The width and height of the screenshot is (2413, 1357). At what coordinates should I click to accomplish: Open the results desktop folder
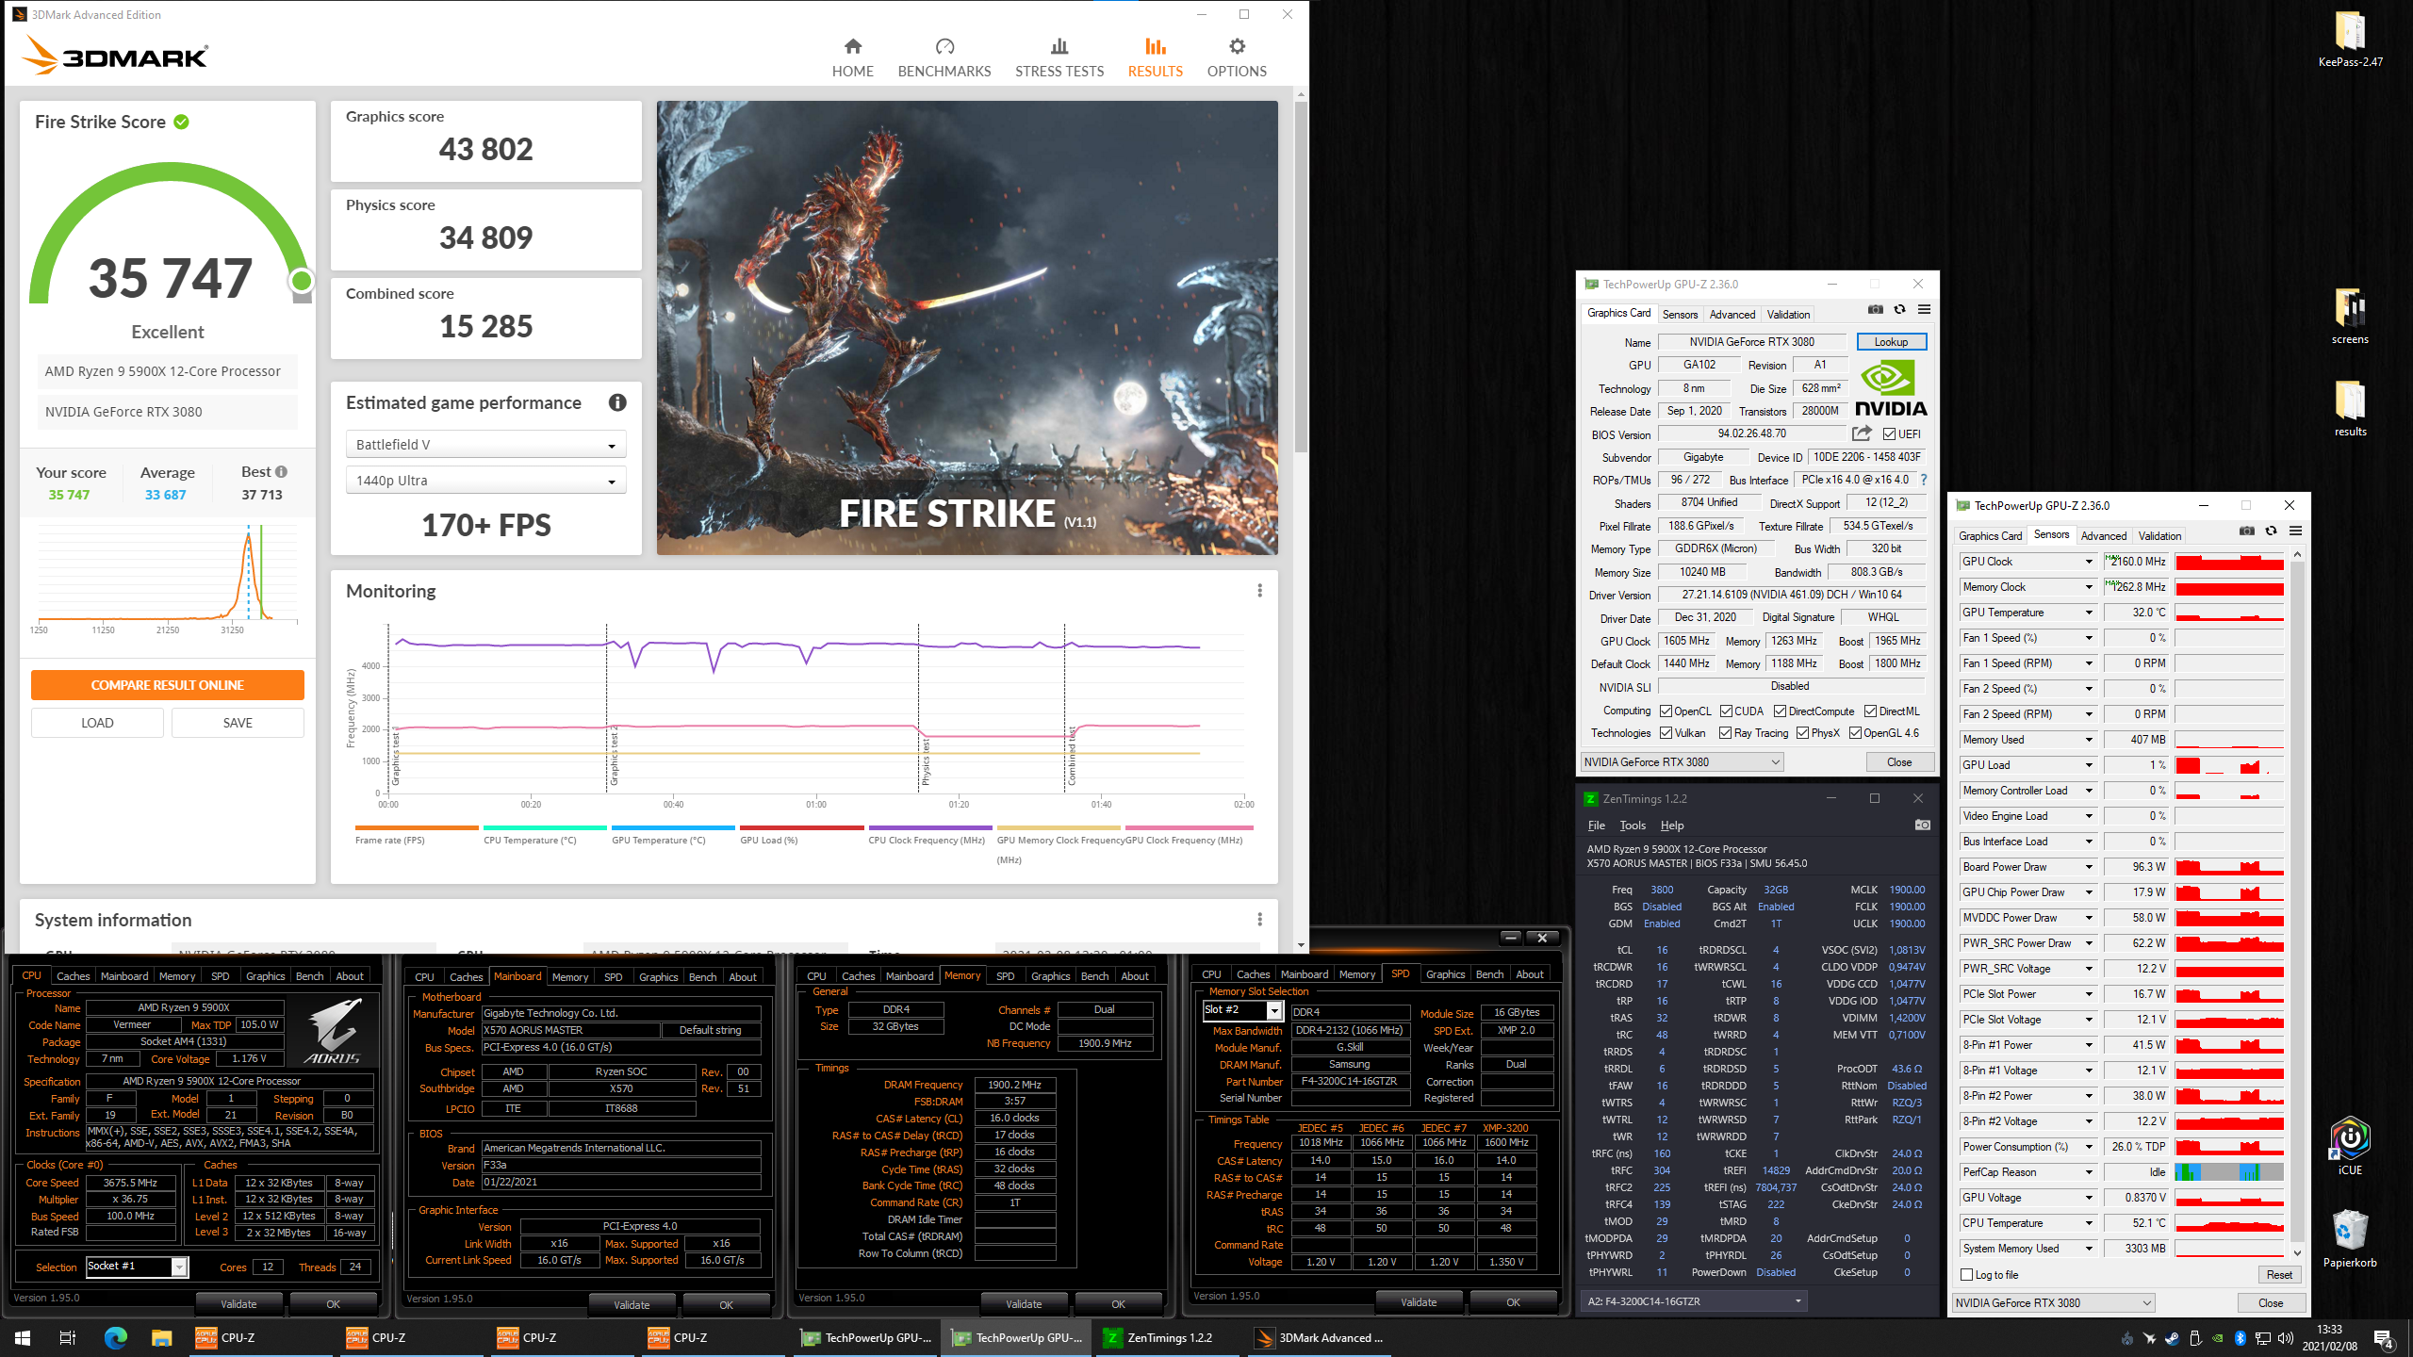2350,409
